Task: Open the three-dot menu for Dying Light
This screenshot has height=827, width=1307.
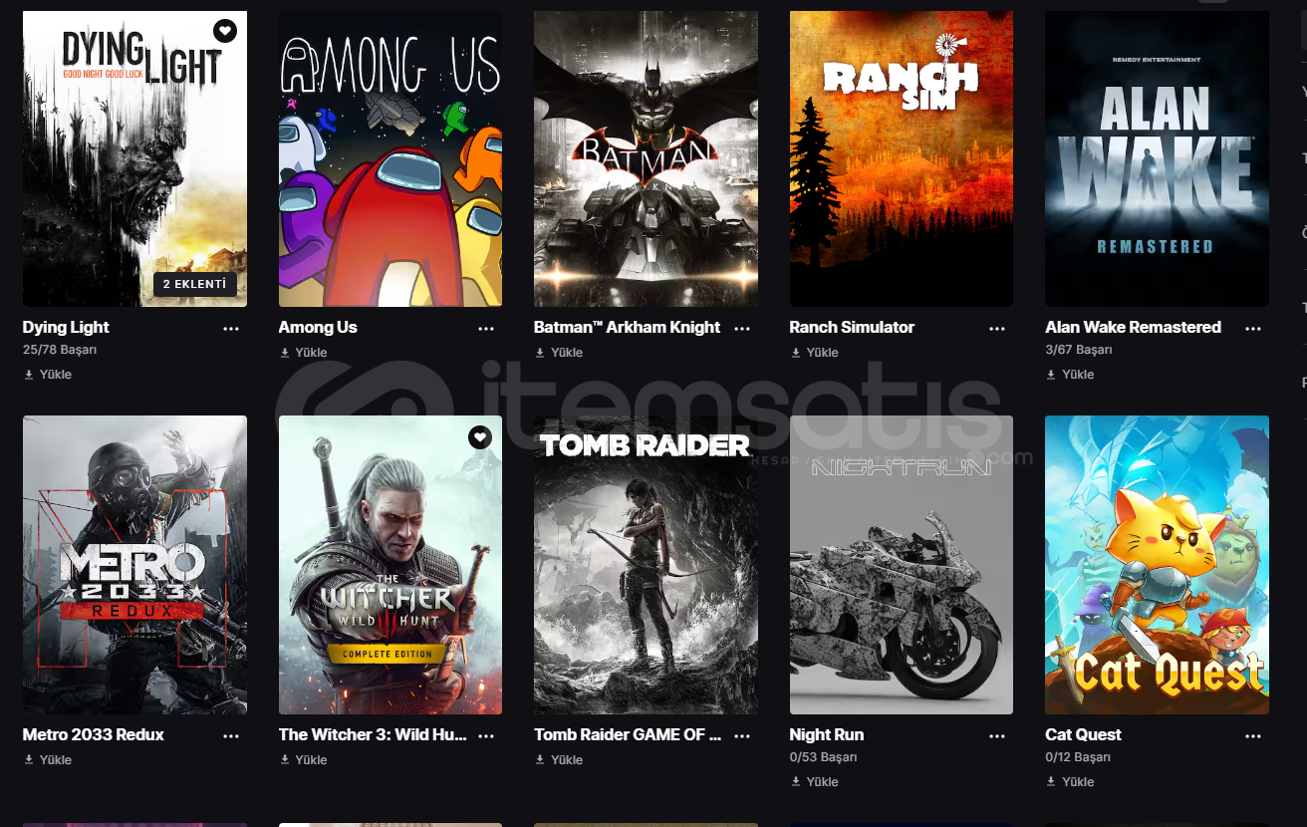Action: 231,328
